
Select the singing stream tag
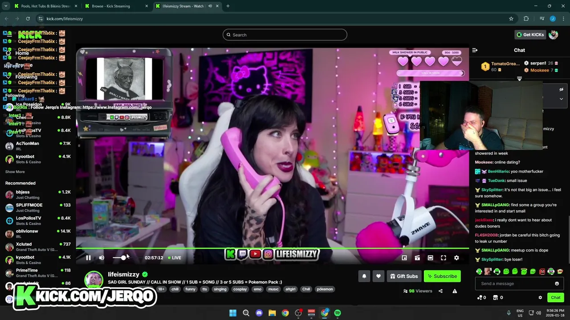220,289
